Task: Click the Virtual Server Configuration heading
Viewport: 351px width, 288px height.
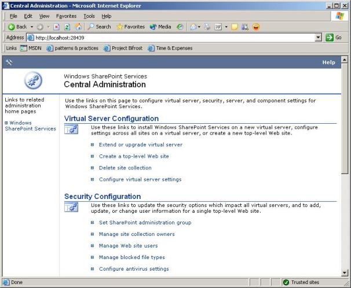Action: tap(111, 119)
